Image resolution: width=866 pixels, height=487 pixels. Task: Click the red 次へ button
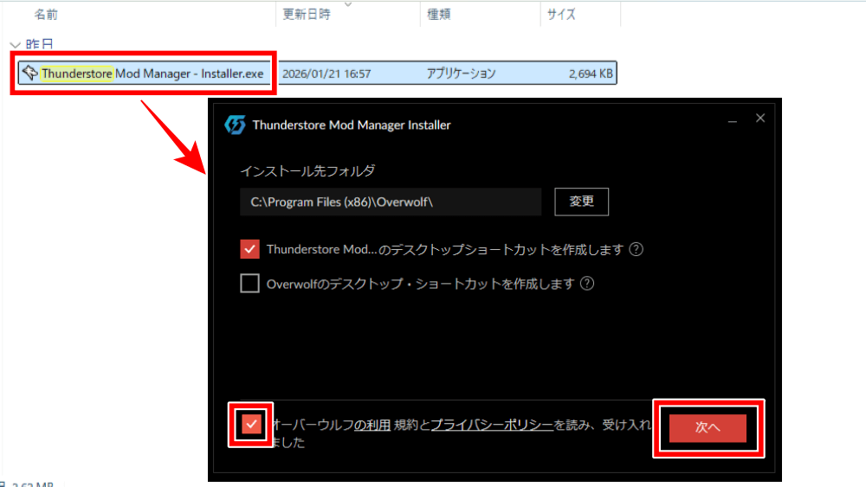(x=708, y=428)
